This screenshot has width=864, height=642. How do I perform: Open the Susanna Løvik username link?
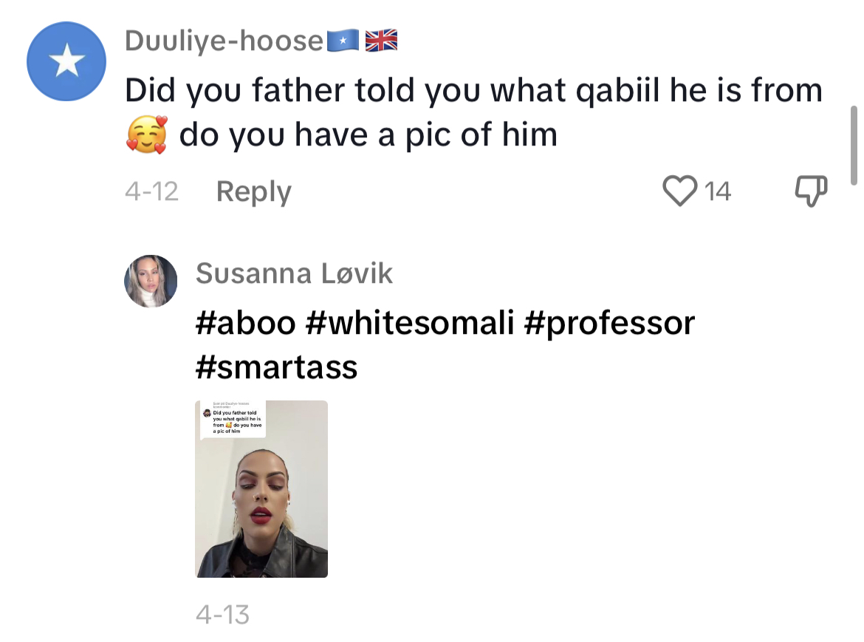coord(294,273)
